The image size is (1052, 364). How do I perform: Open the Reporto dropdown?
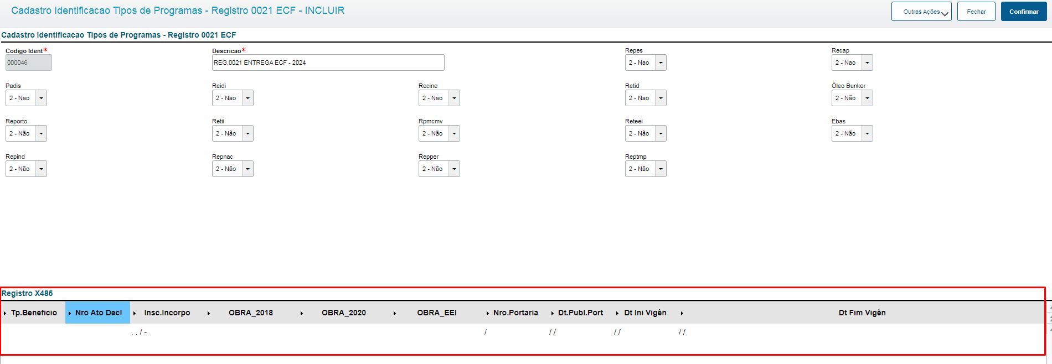tap(26, 133)
